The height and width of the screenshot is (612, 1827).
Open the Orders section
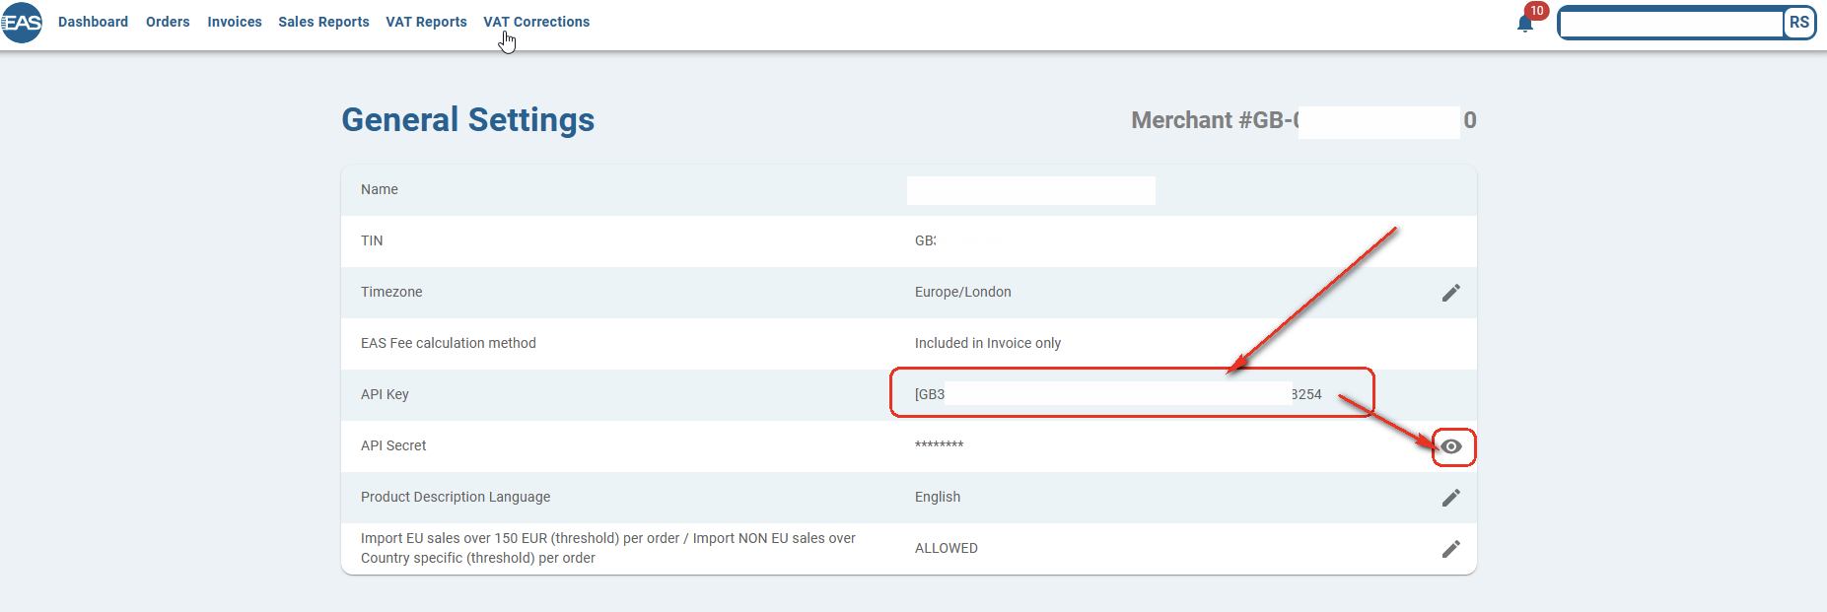pyautogui.click(x=168, y=22)
